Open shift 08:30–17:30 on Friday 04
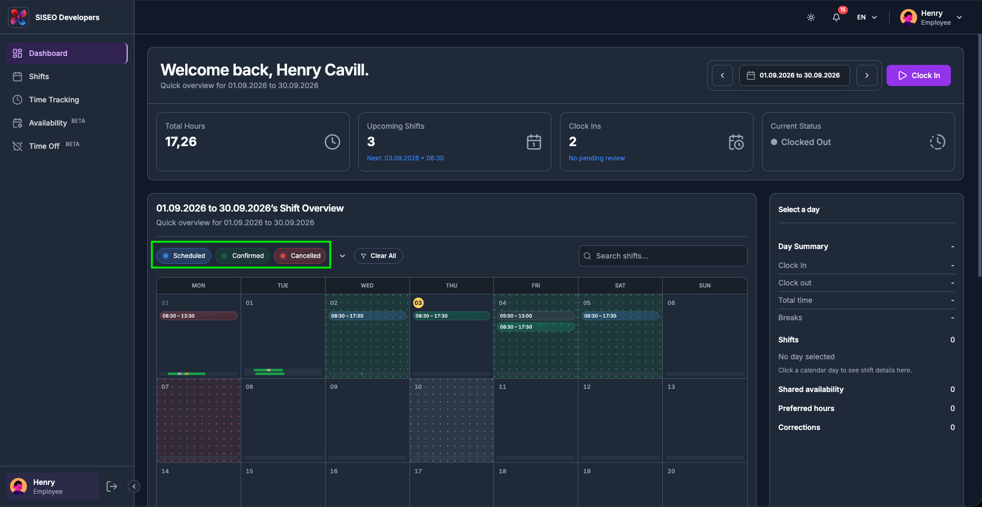Image resolution: width=982 pixels, height=507 pixels. click(x=536, y=327)
